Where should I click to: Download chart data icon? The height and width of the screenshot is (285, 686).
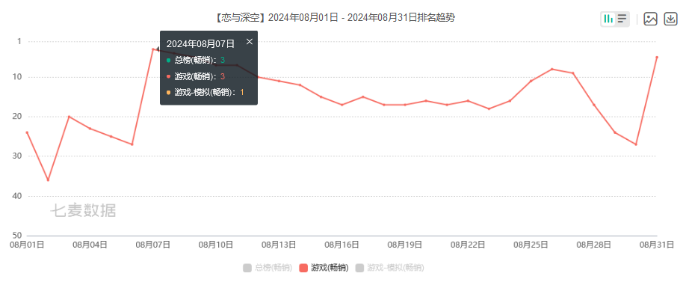[x=671, y=19]
